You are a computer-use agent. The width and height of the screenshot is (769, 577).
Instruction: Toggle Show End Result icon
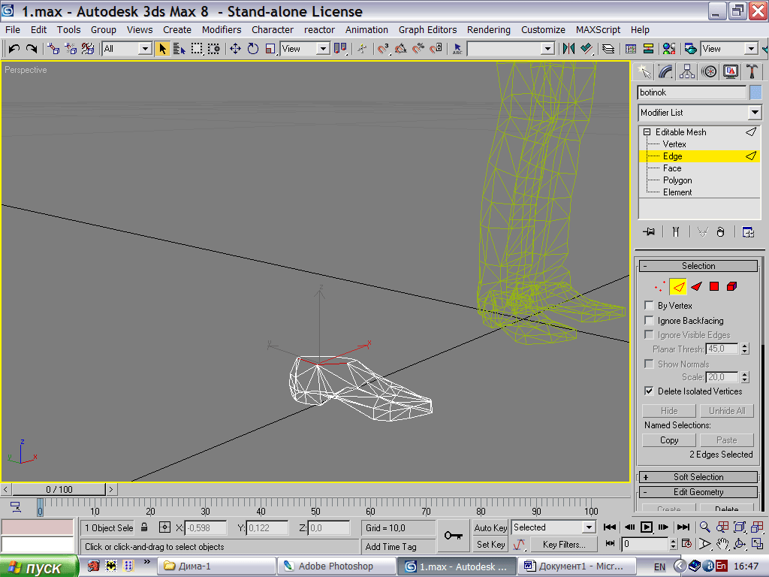[676, 231]
